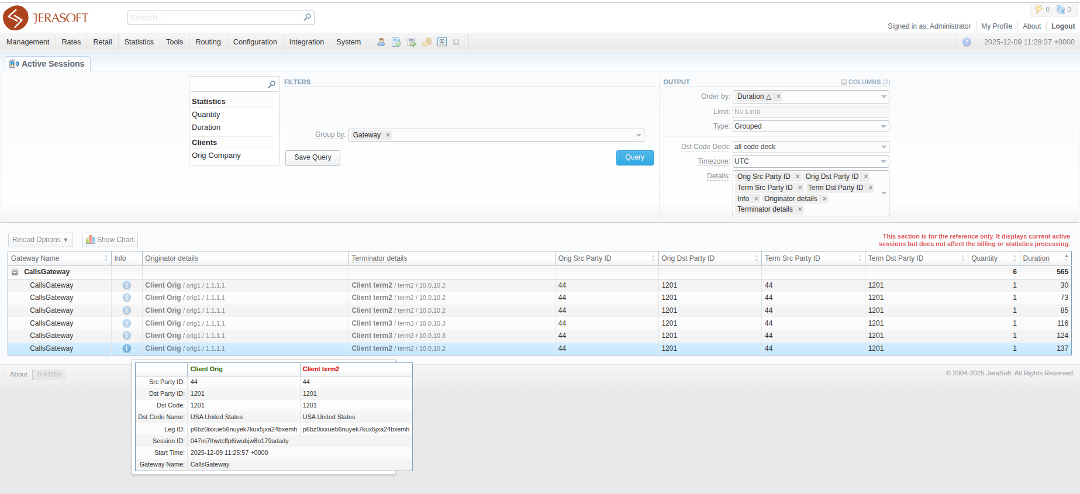1080x494 pixels.
Task: Open the Routing menu
Action: click(208, 42)
